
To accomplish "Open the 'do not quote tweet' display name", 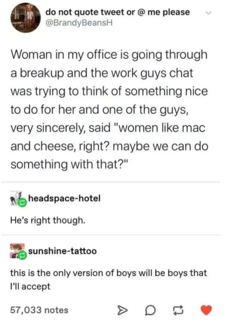I will coord(117,12).
